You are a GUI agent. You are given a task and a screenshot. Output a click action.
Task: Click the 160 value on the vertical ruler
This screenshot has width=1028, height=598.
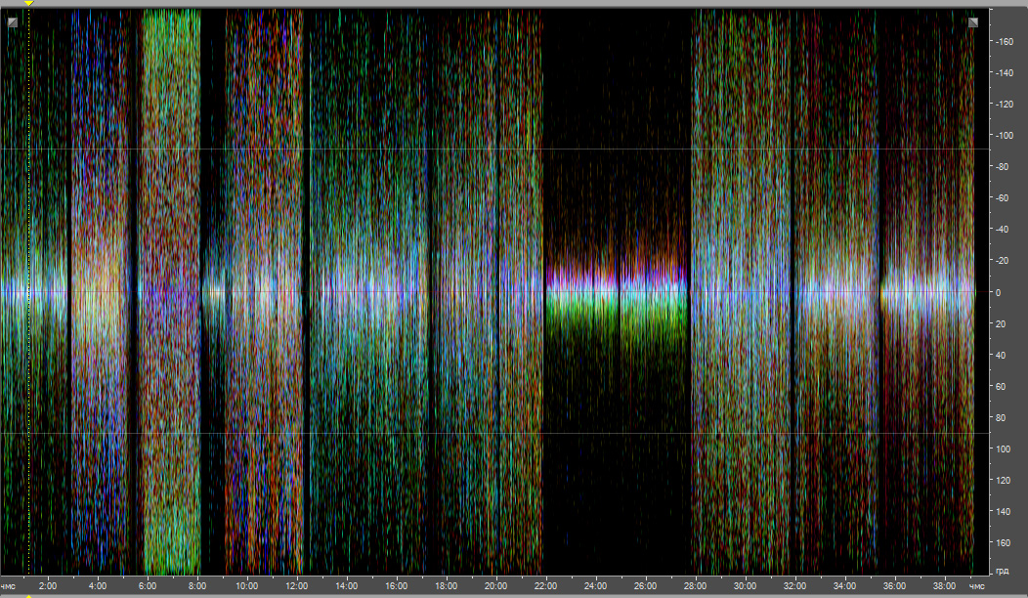tap(1004, 542)
